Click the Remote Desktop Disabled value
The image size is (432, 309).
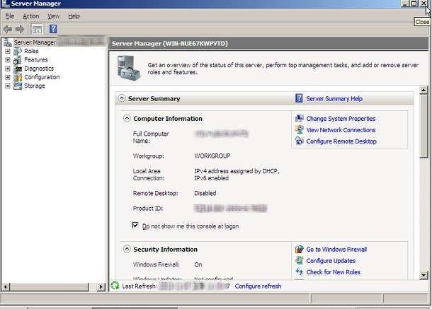pyautogui.click(x=205, y=193)
